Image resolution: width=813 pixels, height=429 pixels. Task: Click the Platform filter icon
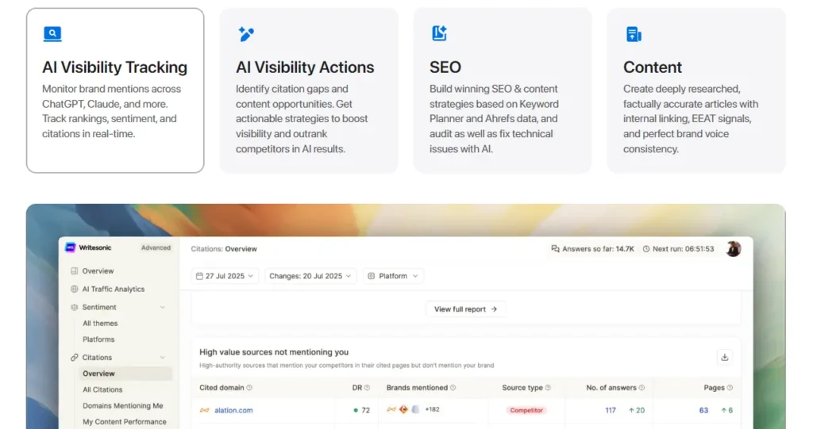point(372,276)
